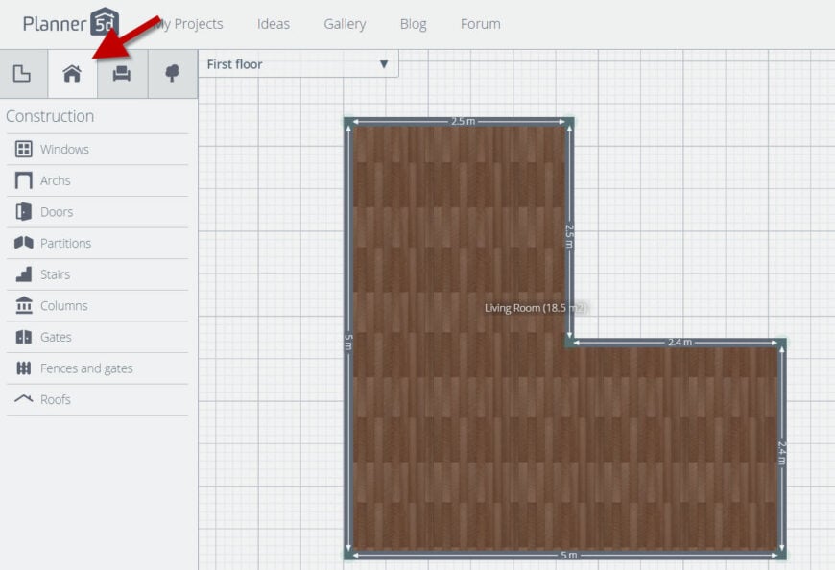
Task: Select the inner L-corner wall node
Action: point(569,343)
